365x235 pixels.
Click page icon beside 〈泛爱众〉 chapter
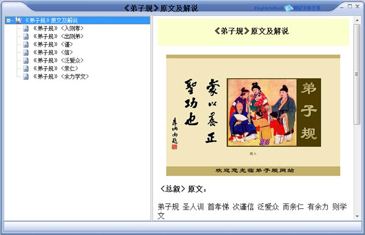[x=26, y=61]
